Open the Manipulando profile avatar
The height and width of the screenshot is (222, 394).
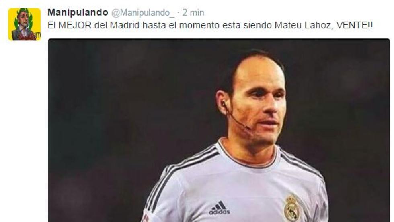click(25, 24)
